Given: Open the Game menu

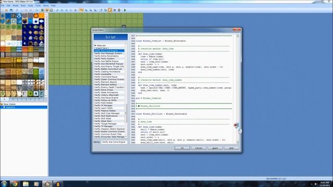Looking at the screenshot, I should point(46,6).
